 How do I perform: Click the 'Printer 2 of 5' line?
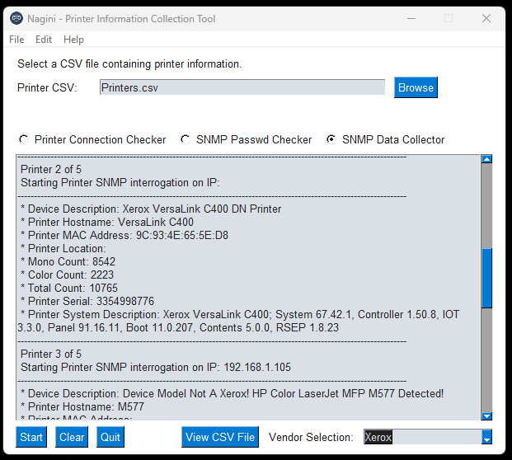pyautogui.click(x=51, y=170)
